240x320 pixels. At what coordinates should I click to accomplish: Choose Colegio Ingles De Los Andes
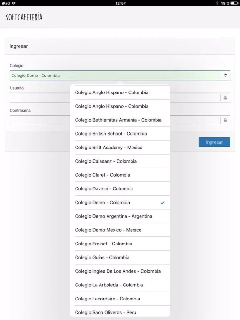pyautogui.click(x=118, y=271)
